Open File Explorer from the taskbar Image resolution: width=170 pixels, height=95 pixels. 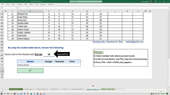pos(11,94)
